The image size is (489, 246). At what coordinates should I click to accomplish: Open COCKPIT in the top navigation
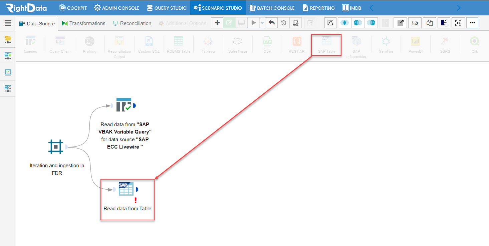click(x=73, y=8)
